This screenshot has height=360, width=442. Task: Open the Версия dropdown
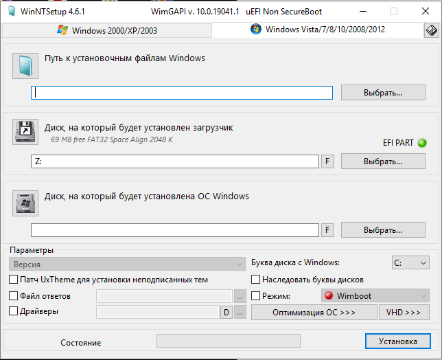[127, 264]
